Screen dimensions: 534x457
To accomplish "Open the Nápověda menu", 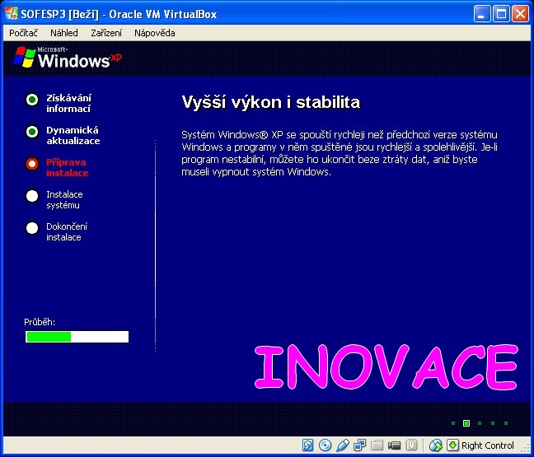I will (x=155, y=33).
